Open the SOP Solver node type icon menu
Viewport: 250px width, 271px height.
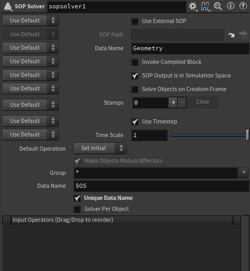coord(8,7)
